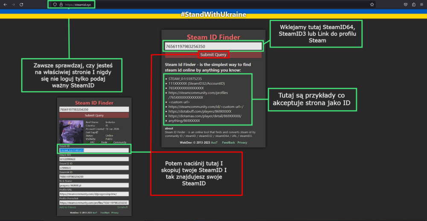Click the example 111XXXXXX (SteamID32/AccountID)
427x221 pixels.
pos(196,83)
